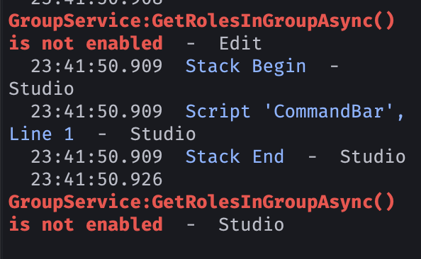Click the "Studio" label after Stack End
The image size is (421, 259).
tap(373, 157)
